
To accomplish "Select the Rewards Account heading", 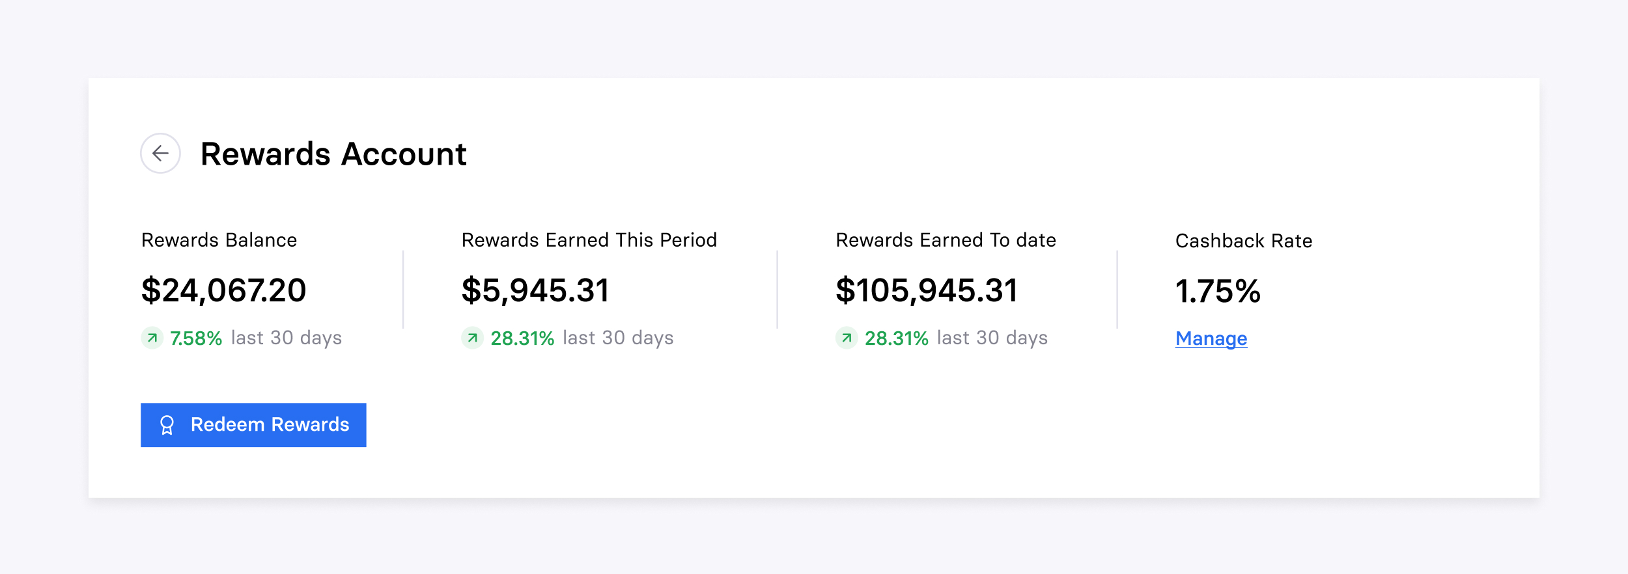I will 333,154.
